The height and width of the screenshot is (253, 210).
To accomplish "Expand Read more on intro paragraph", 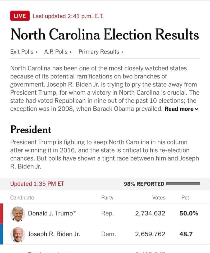I will coord(181,109).
